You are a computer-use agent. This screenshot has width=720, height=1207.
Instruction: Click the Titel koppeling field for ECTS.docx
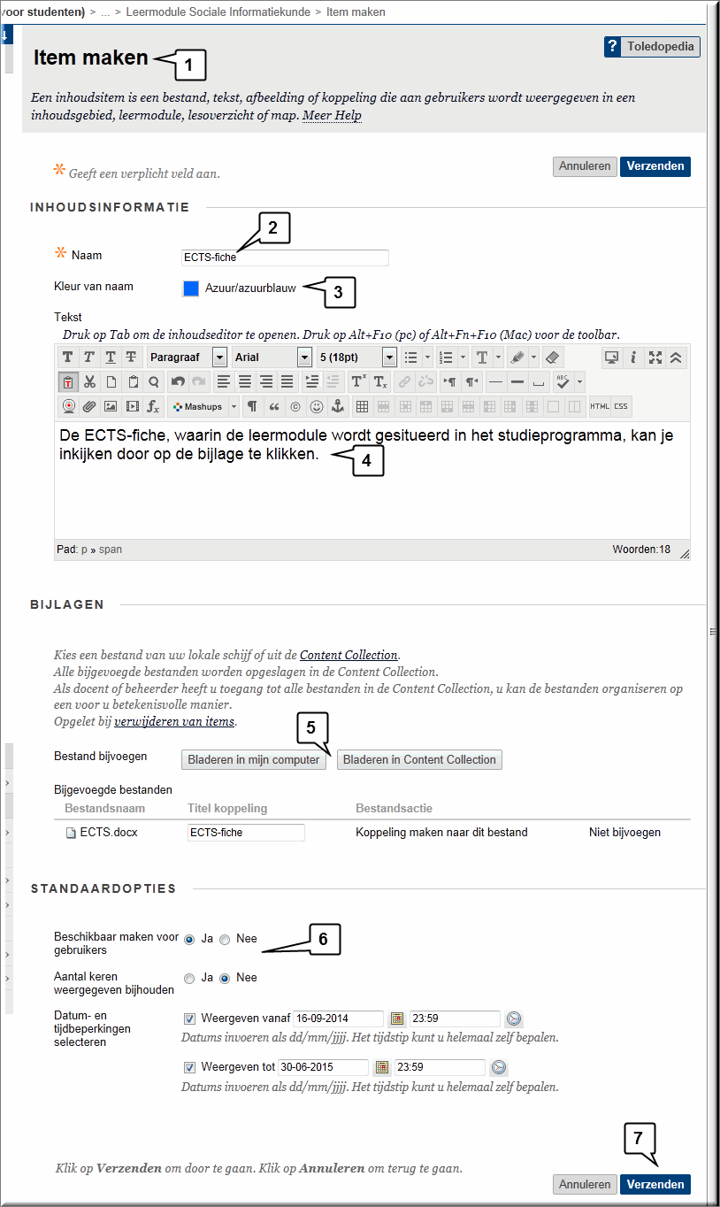pos(246,832)
